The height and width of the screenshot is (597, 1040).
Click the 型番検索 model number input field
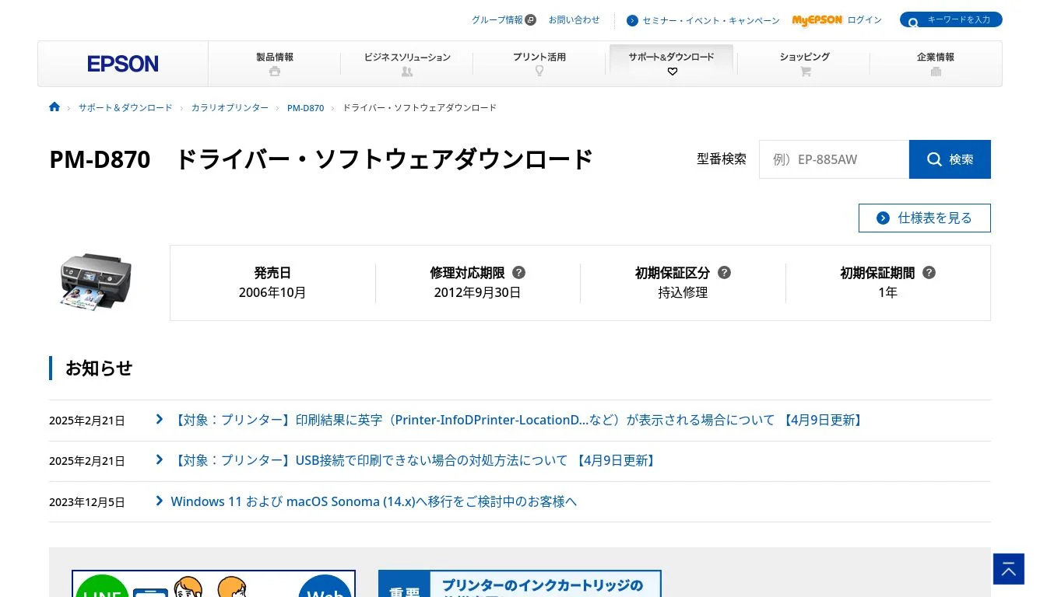pos(834,159)
